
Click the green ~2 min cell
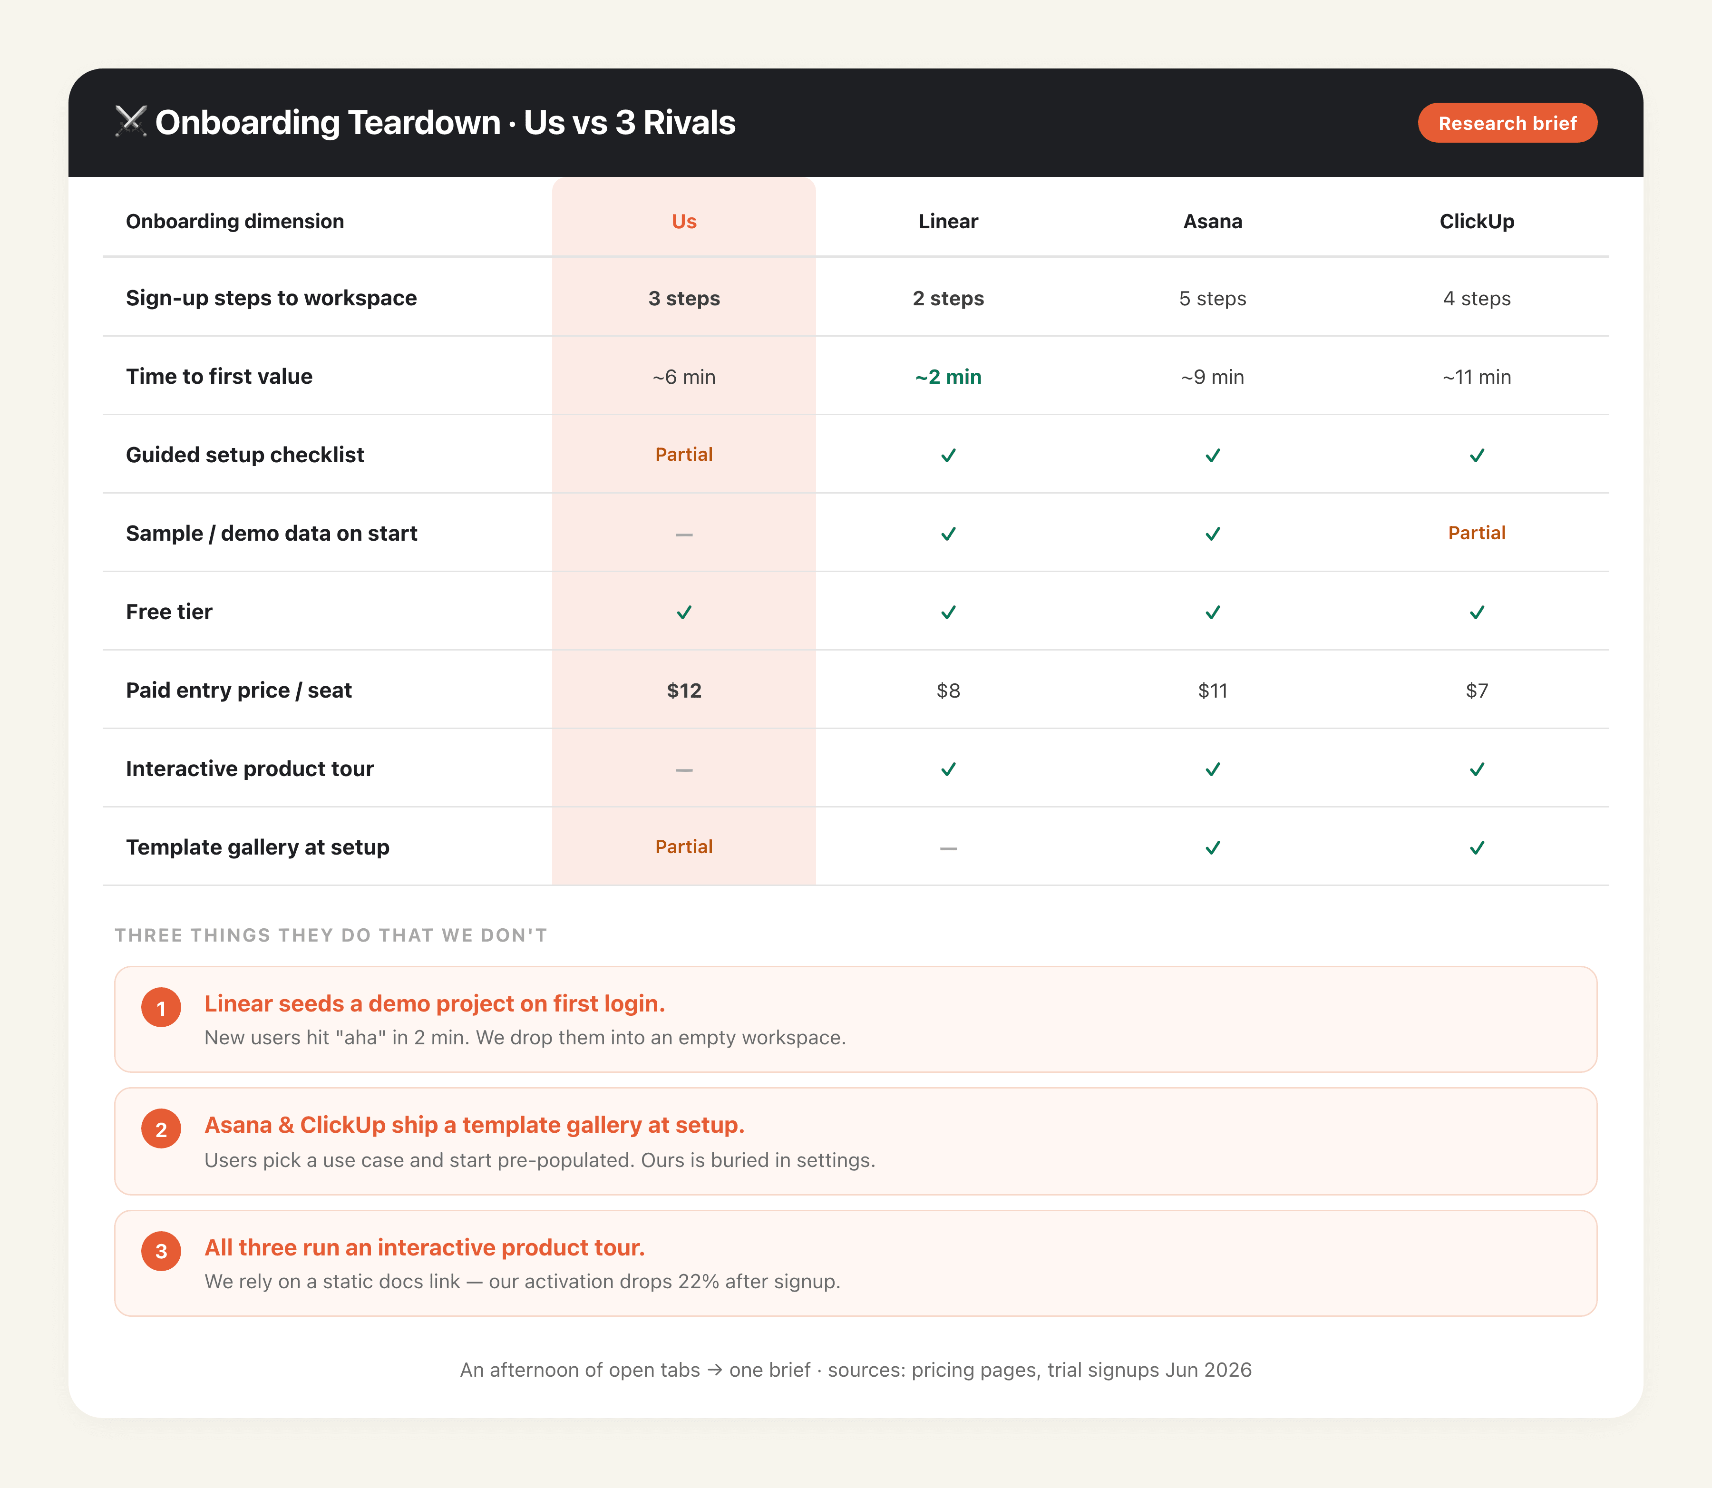click(948, 377)
